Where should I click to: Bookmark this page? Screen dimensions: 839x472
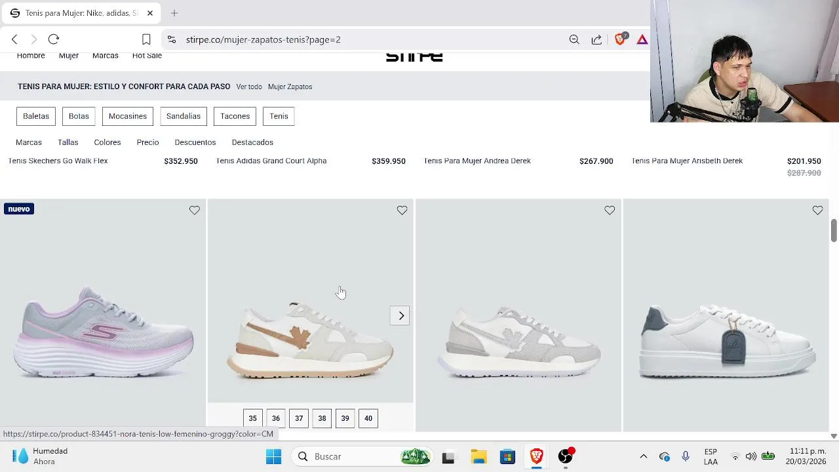pos(146,39)
